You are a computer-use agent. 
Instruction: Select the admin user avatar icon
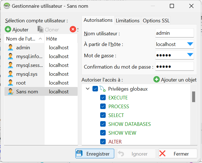10,48
